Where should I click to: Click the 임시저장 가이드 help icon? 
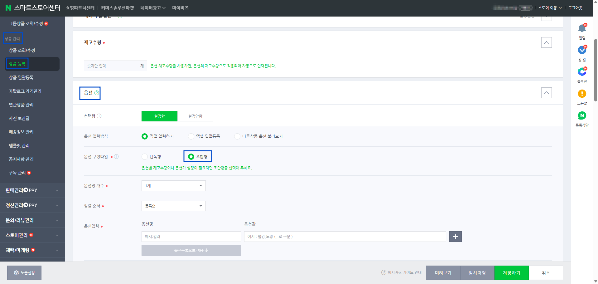click(x=383, y=272)
